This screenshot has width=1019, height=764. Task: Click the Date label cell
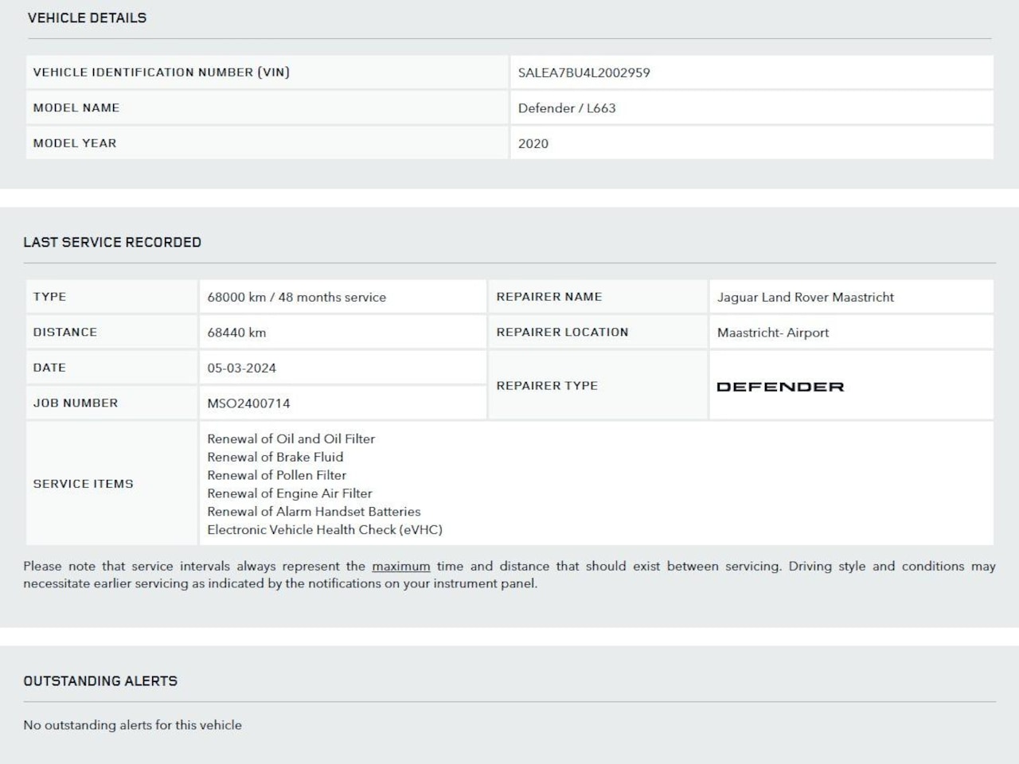coord(111,368)
